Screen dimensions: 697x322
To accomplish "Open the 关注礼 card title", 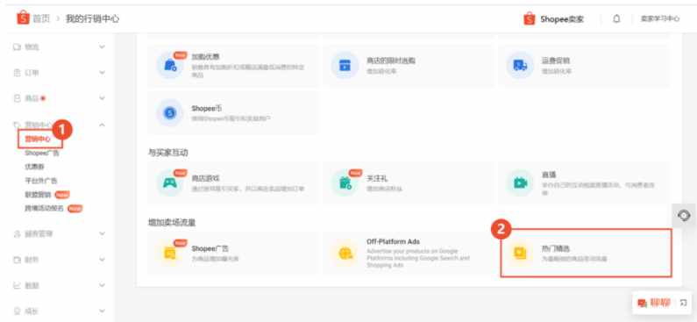I will [x=377, y=178].
